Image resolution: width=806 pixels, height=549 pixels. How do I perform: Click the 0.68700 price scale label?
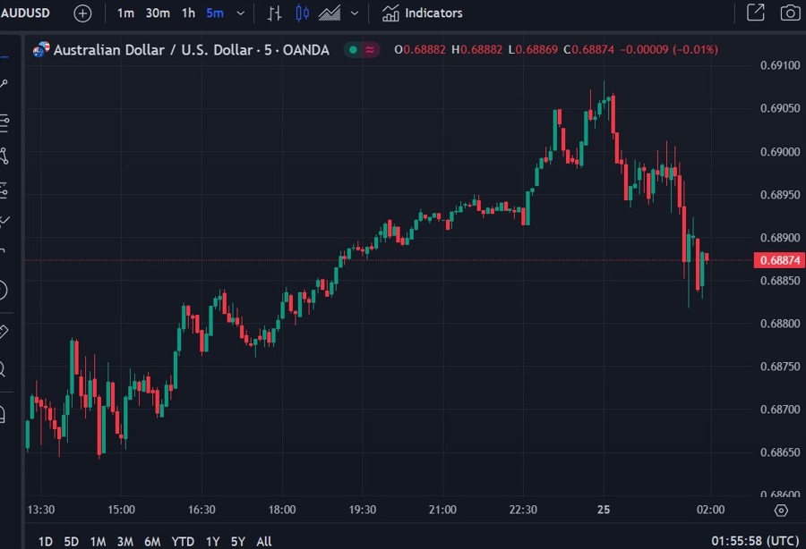(780, 410)
